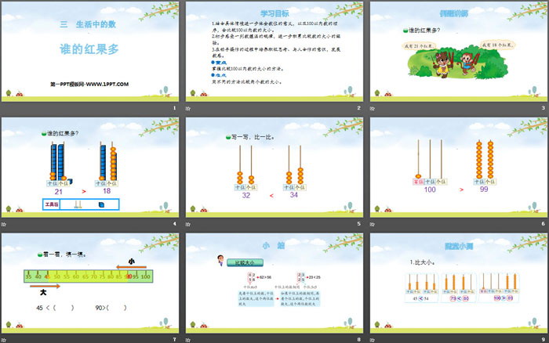Select slide 7 thumbnail with number ruler
The image size is (549, 343).
(x=90, y=283)
